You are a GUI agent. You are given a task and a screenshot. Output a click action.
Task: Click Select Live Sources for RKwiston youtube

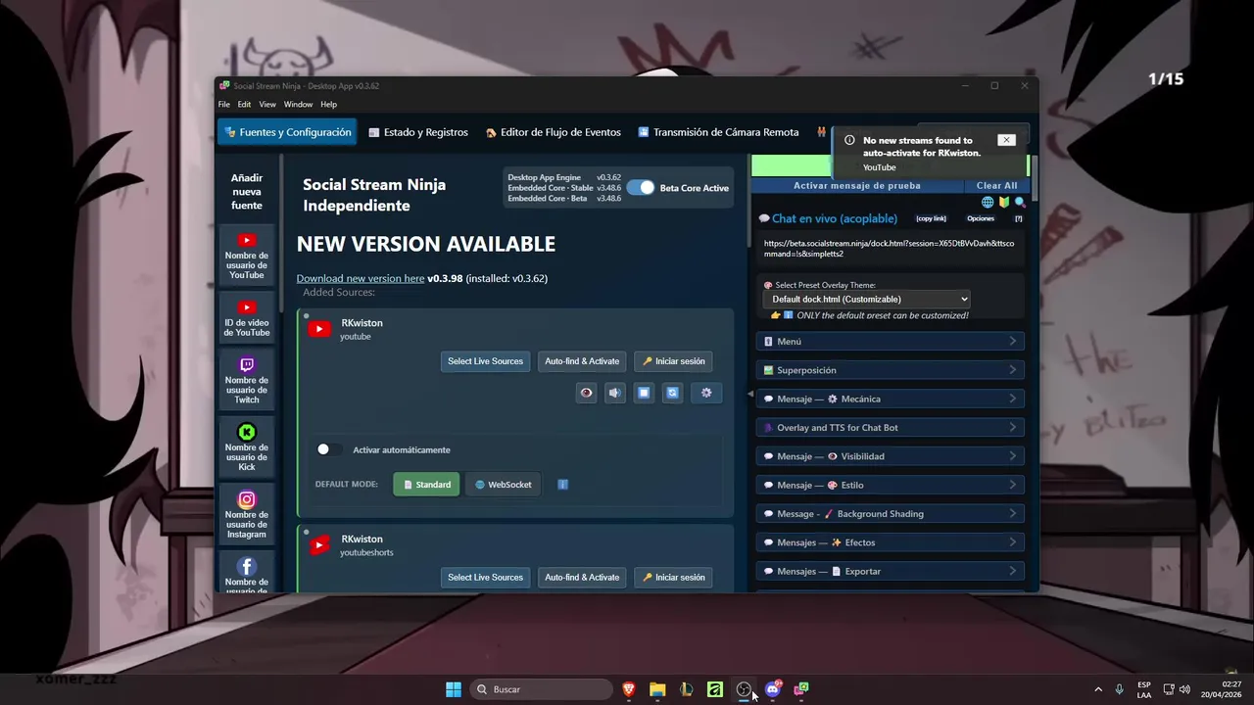tap(485, 361)
